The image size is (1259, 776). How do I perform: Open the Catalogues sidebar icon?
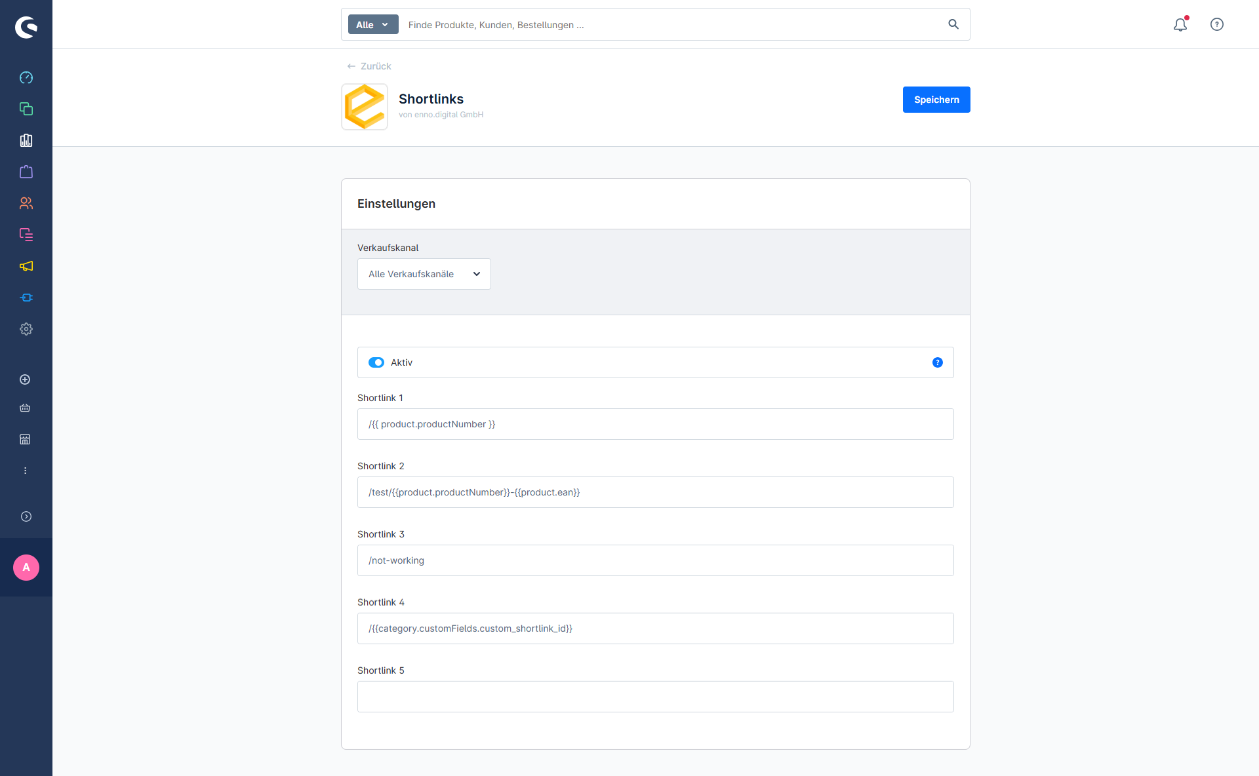[x=26, y=109]
